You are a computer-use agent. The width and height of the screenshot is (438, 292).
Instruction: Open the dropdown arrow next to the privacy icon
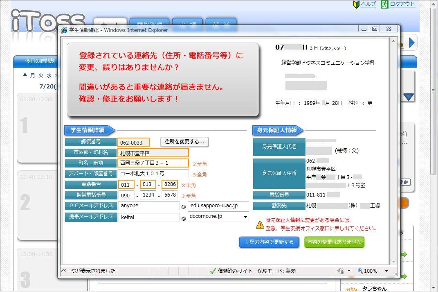[x=349, y=271]
